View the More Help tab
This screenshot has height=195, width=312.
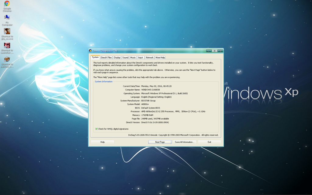[x=160, y=58]
